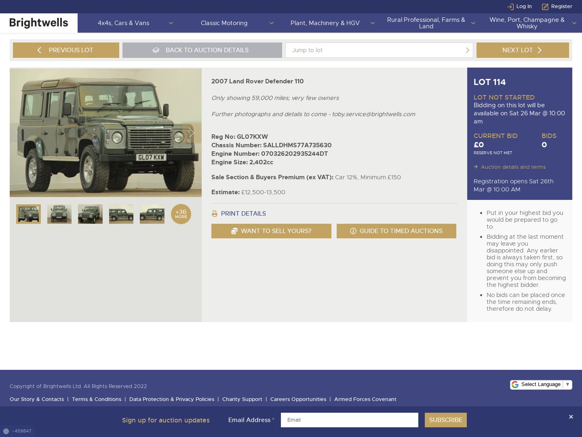Click the Register link
Screen dimensions: 582x437
(562, 6)
